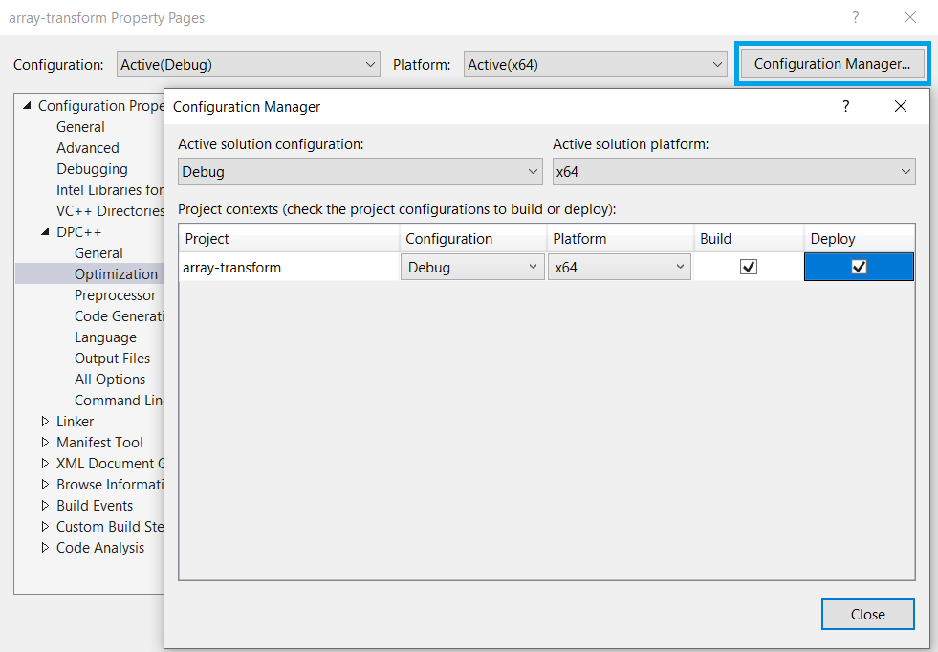The height and width of the screenshot is (652, 938).
Task: Select the Debugging tree item
Action: [x=92, y=168]
